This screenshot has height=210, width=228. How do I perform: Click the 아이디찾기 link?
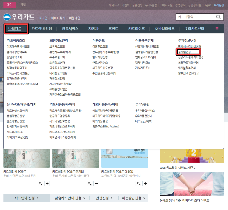pyautogui.click(x=58, y=18)
